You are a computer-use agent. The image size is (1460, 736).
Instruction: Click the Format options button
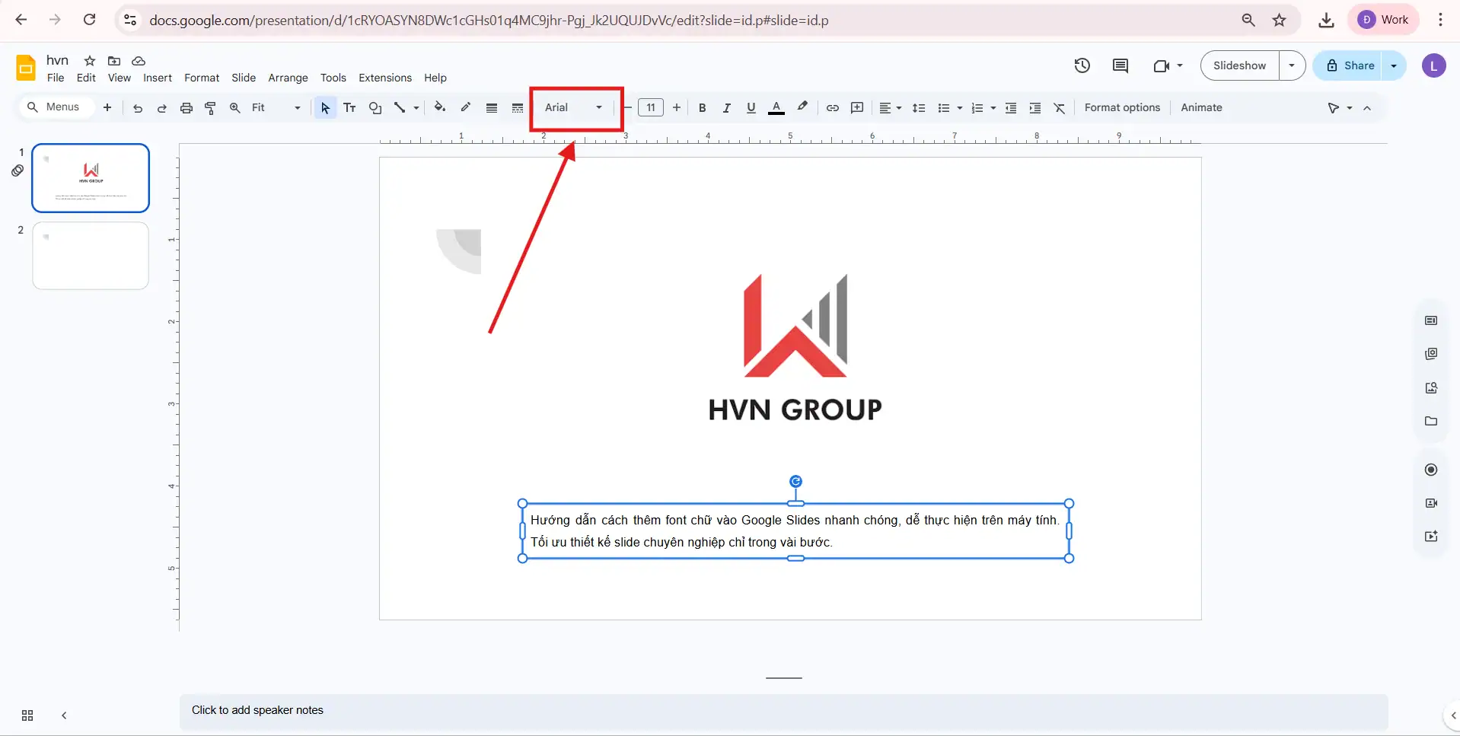[1122, 107]
